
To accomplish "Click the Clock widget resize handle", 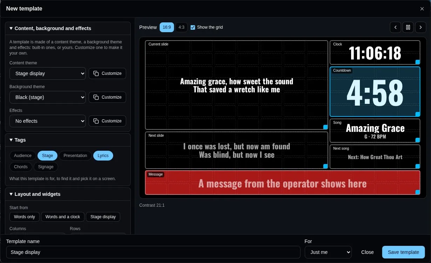I will coord(418,62).
